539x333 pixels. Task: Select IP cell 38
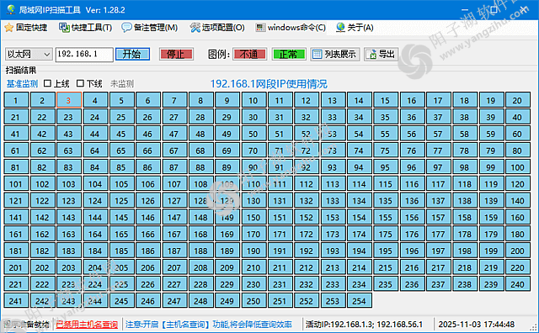(x=464, y=117)
